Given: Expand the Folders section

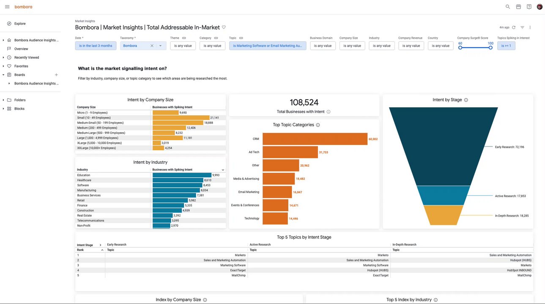Looking at the screenshot, I should [3, 100].
